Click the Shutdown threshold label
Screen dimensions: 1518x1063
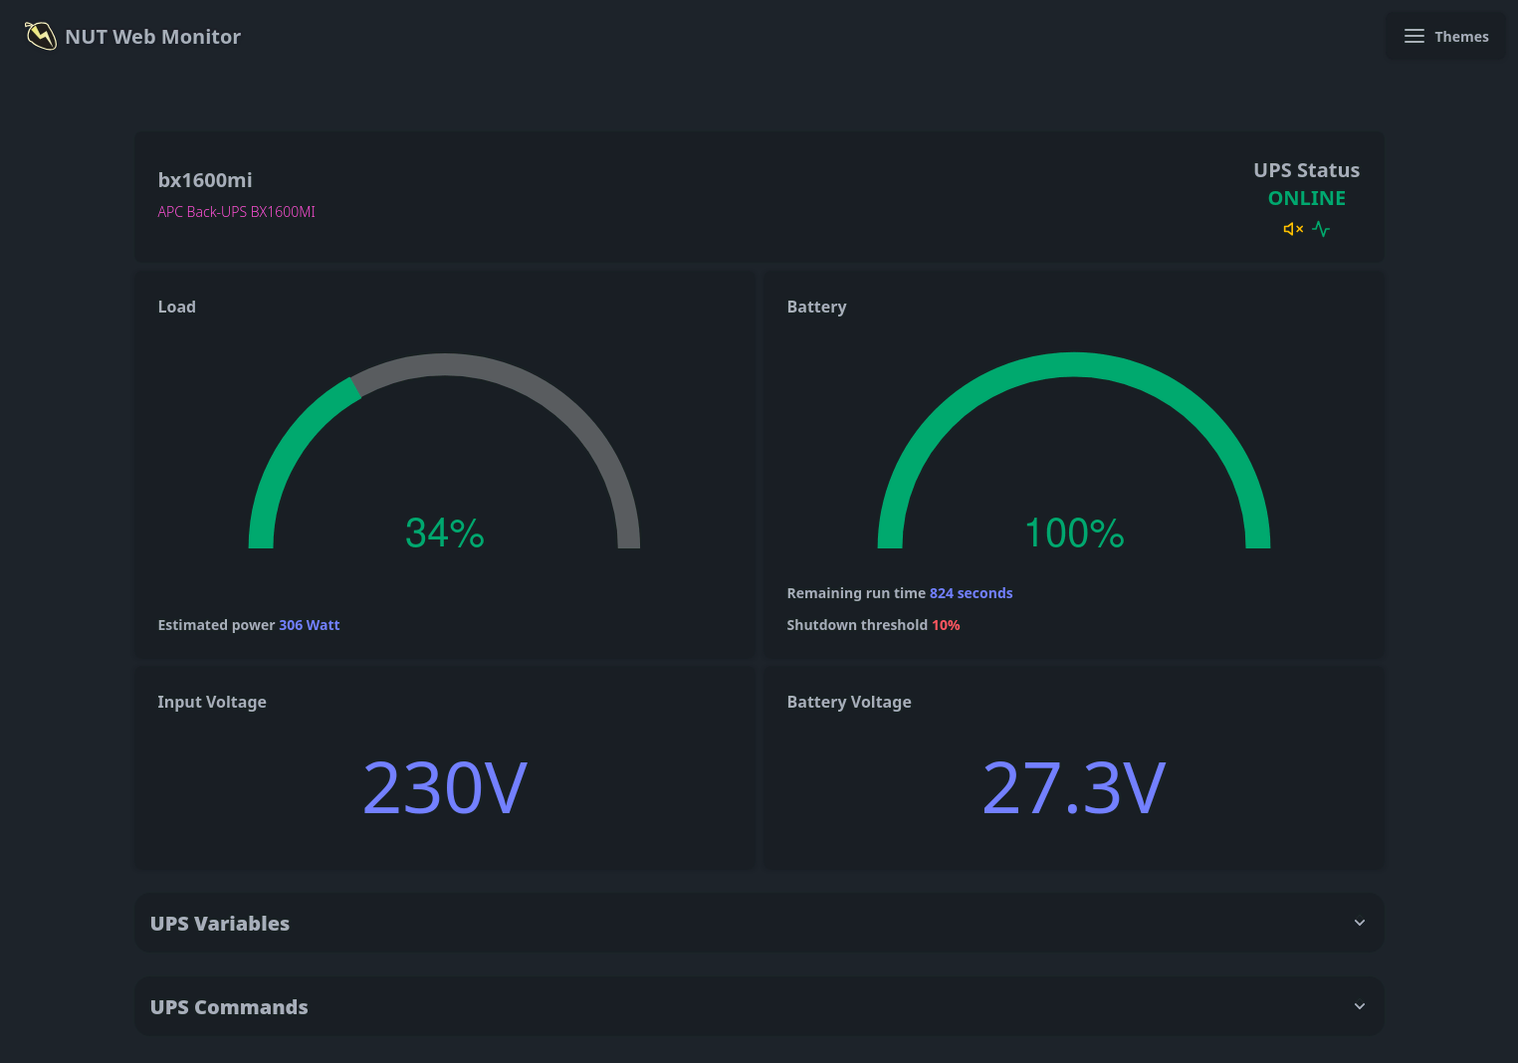click(857, 625)
